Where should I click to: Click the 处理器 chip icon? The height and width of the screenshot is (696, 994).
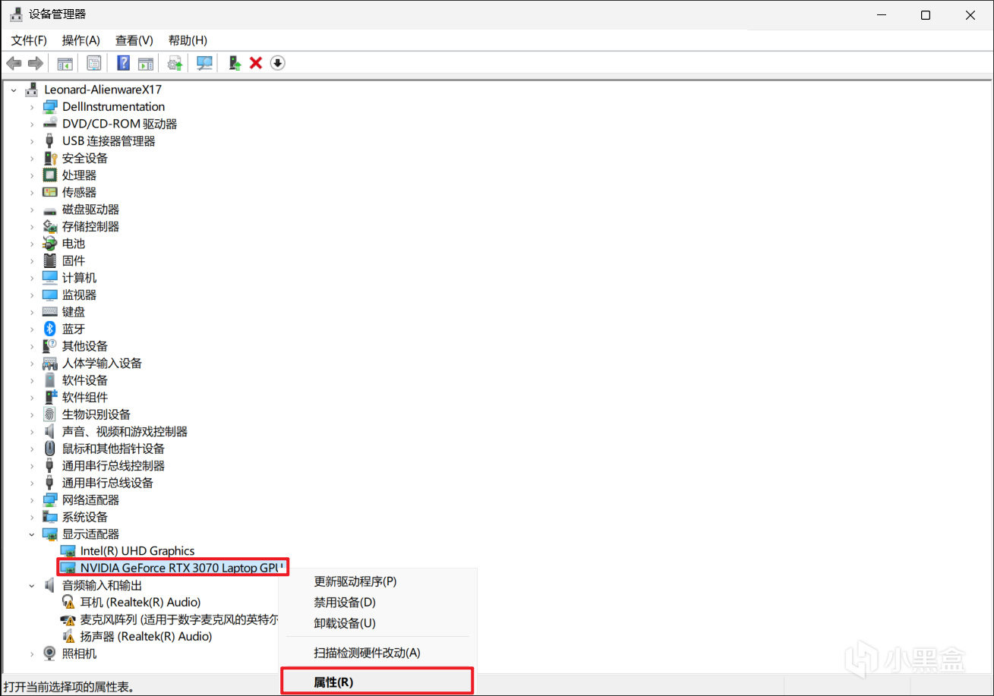tap(50, 175)
